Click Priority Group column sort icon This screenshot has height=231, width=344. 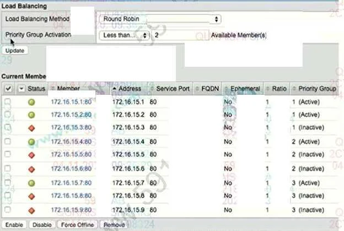point(294,89)
